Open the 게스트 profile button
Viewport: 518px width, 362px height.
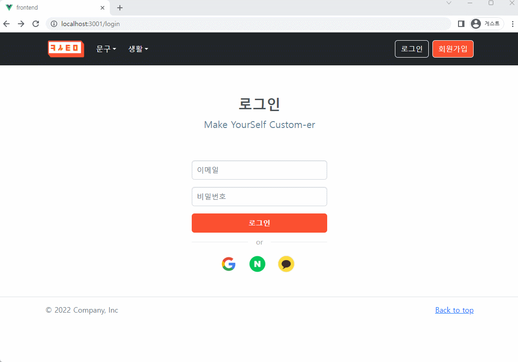[487, 24]
